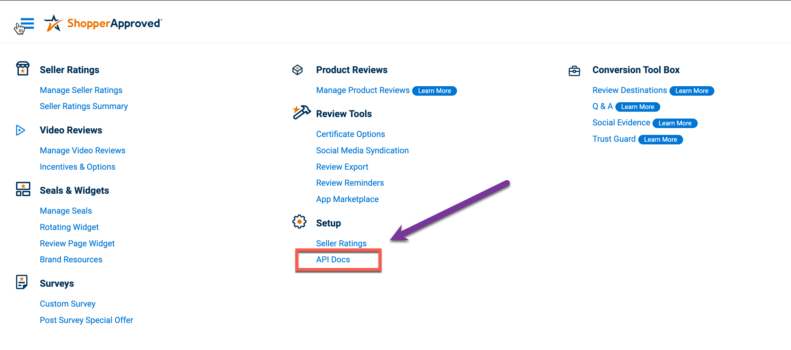Open Certificate Options
The height and width of the screenshot is (350, 791).
coord(351,134)
